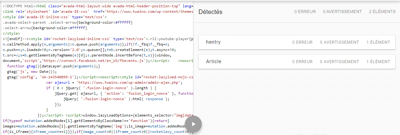This screenshot has width=400, height=135.
Task: Click '0 AVERTISSEMENT' in the Article row
Action: (x=339, y=62)
